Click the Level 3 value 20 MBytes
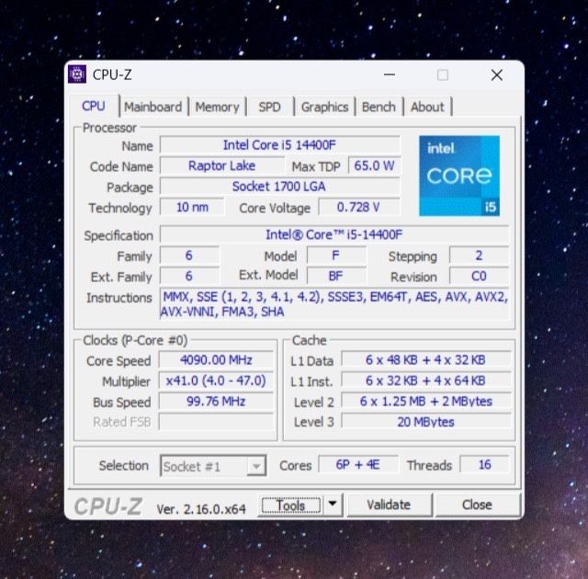 point(426,422)
